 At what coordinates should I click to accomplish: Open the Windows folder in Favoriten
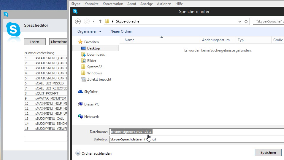click(x=94, y=73)
